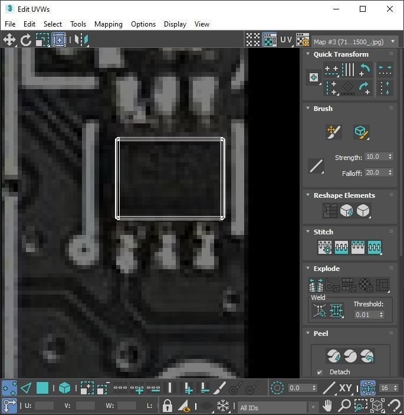Select the Paint Movement brush
This screenshot has height=415, width=404.
click(x=334, y=132)
